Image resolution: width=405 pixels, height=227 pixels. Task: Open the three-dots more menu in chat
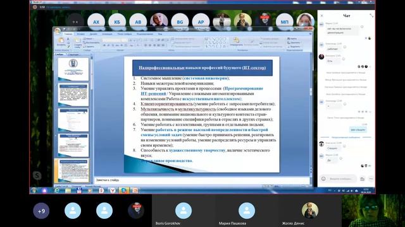coord(371,178)
